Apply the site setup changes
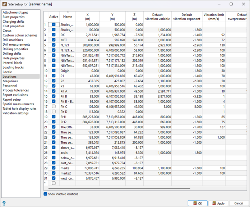250x207 pixels. click(218, 203)
